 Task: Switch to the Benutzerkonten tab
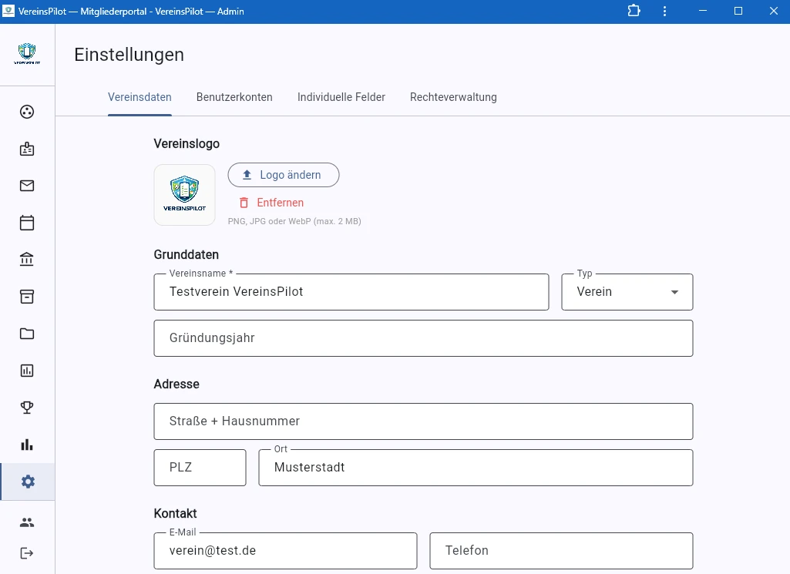click(234, 97)
